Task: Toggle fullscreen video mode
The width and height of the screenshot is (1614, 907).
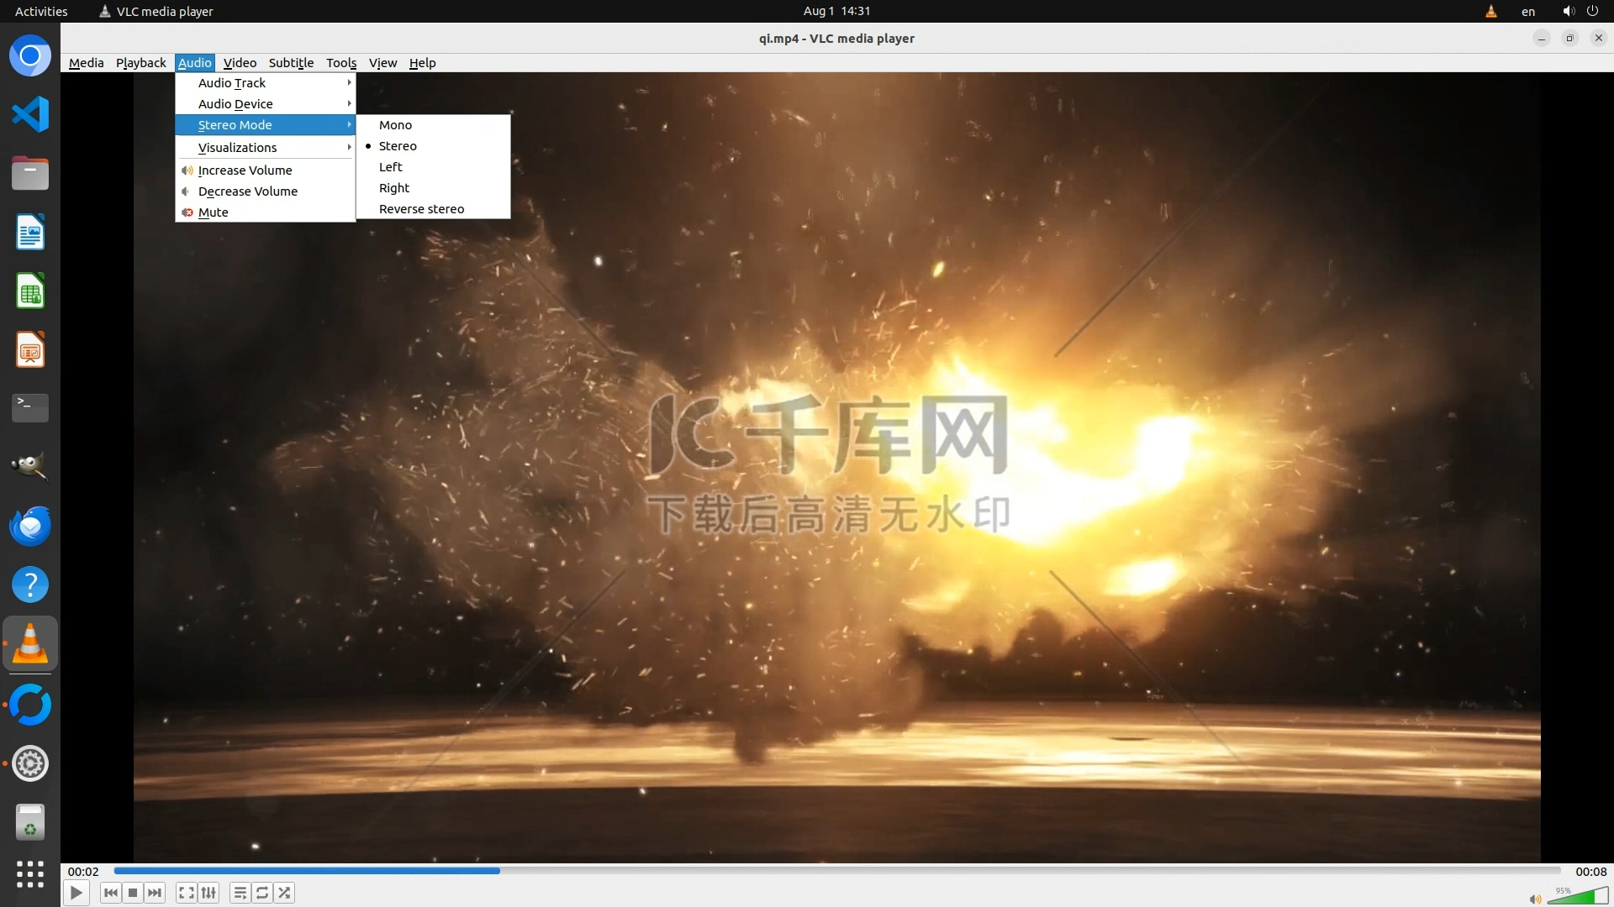Action: 187,893
